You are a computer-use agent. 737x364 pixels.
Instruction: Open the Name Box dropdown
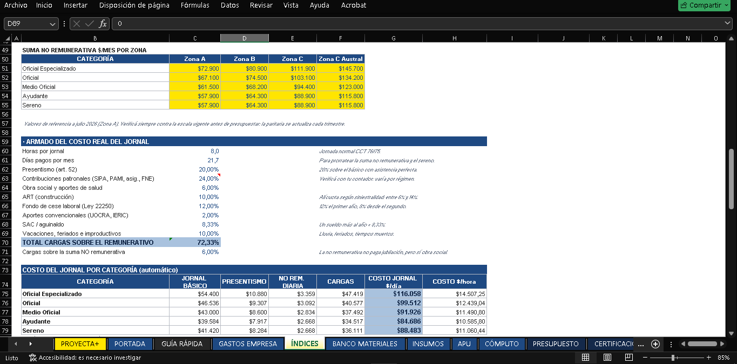coord(52,24)
